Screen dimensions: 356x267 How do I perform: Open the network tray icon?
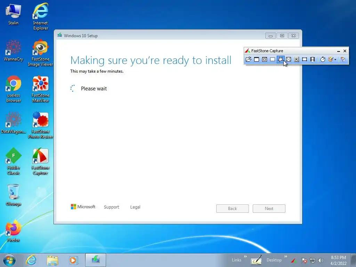(313, 260)
